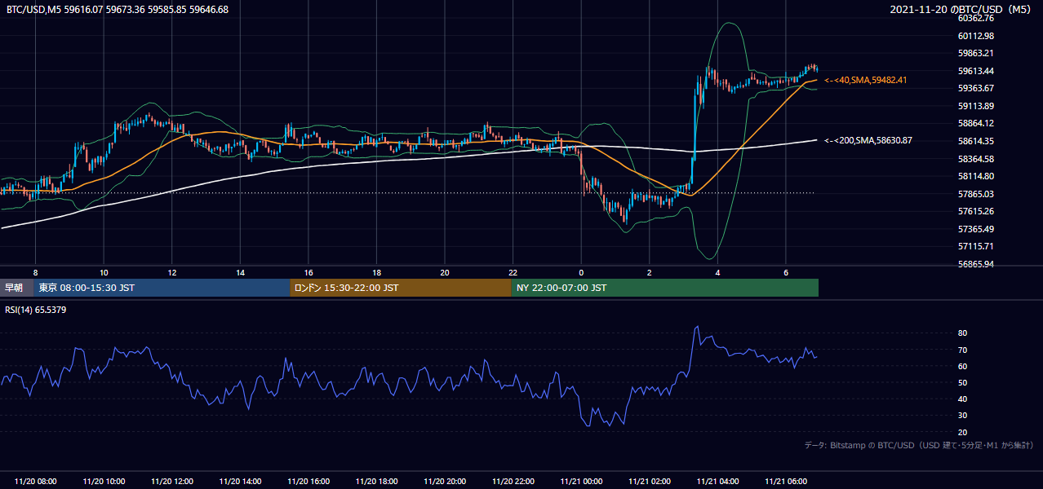
Task: Click hour tick 16 below the price chart
Action: [x=308, y=272]
